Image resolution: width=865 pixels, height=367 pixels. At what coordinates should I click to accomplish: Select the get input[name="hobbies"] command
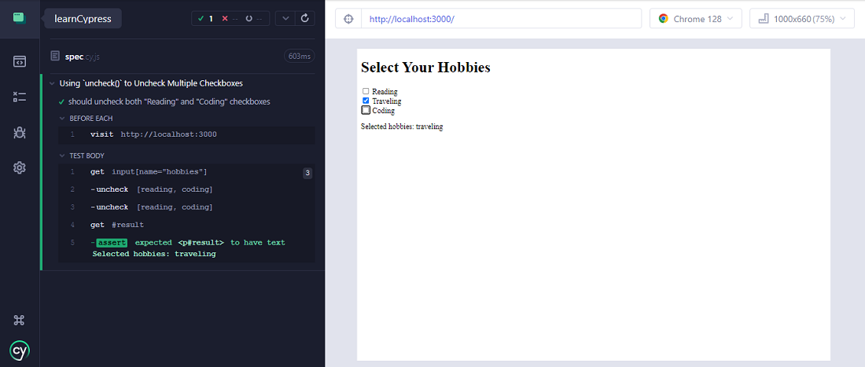[186, 172]
